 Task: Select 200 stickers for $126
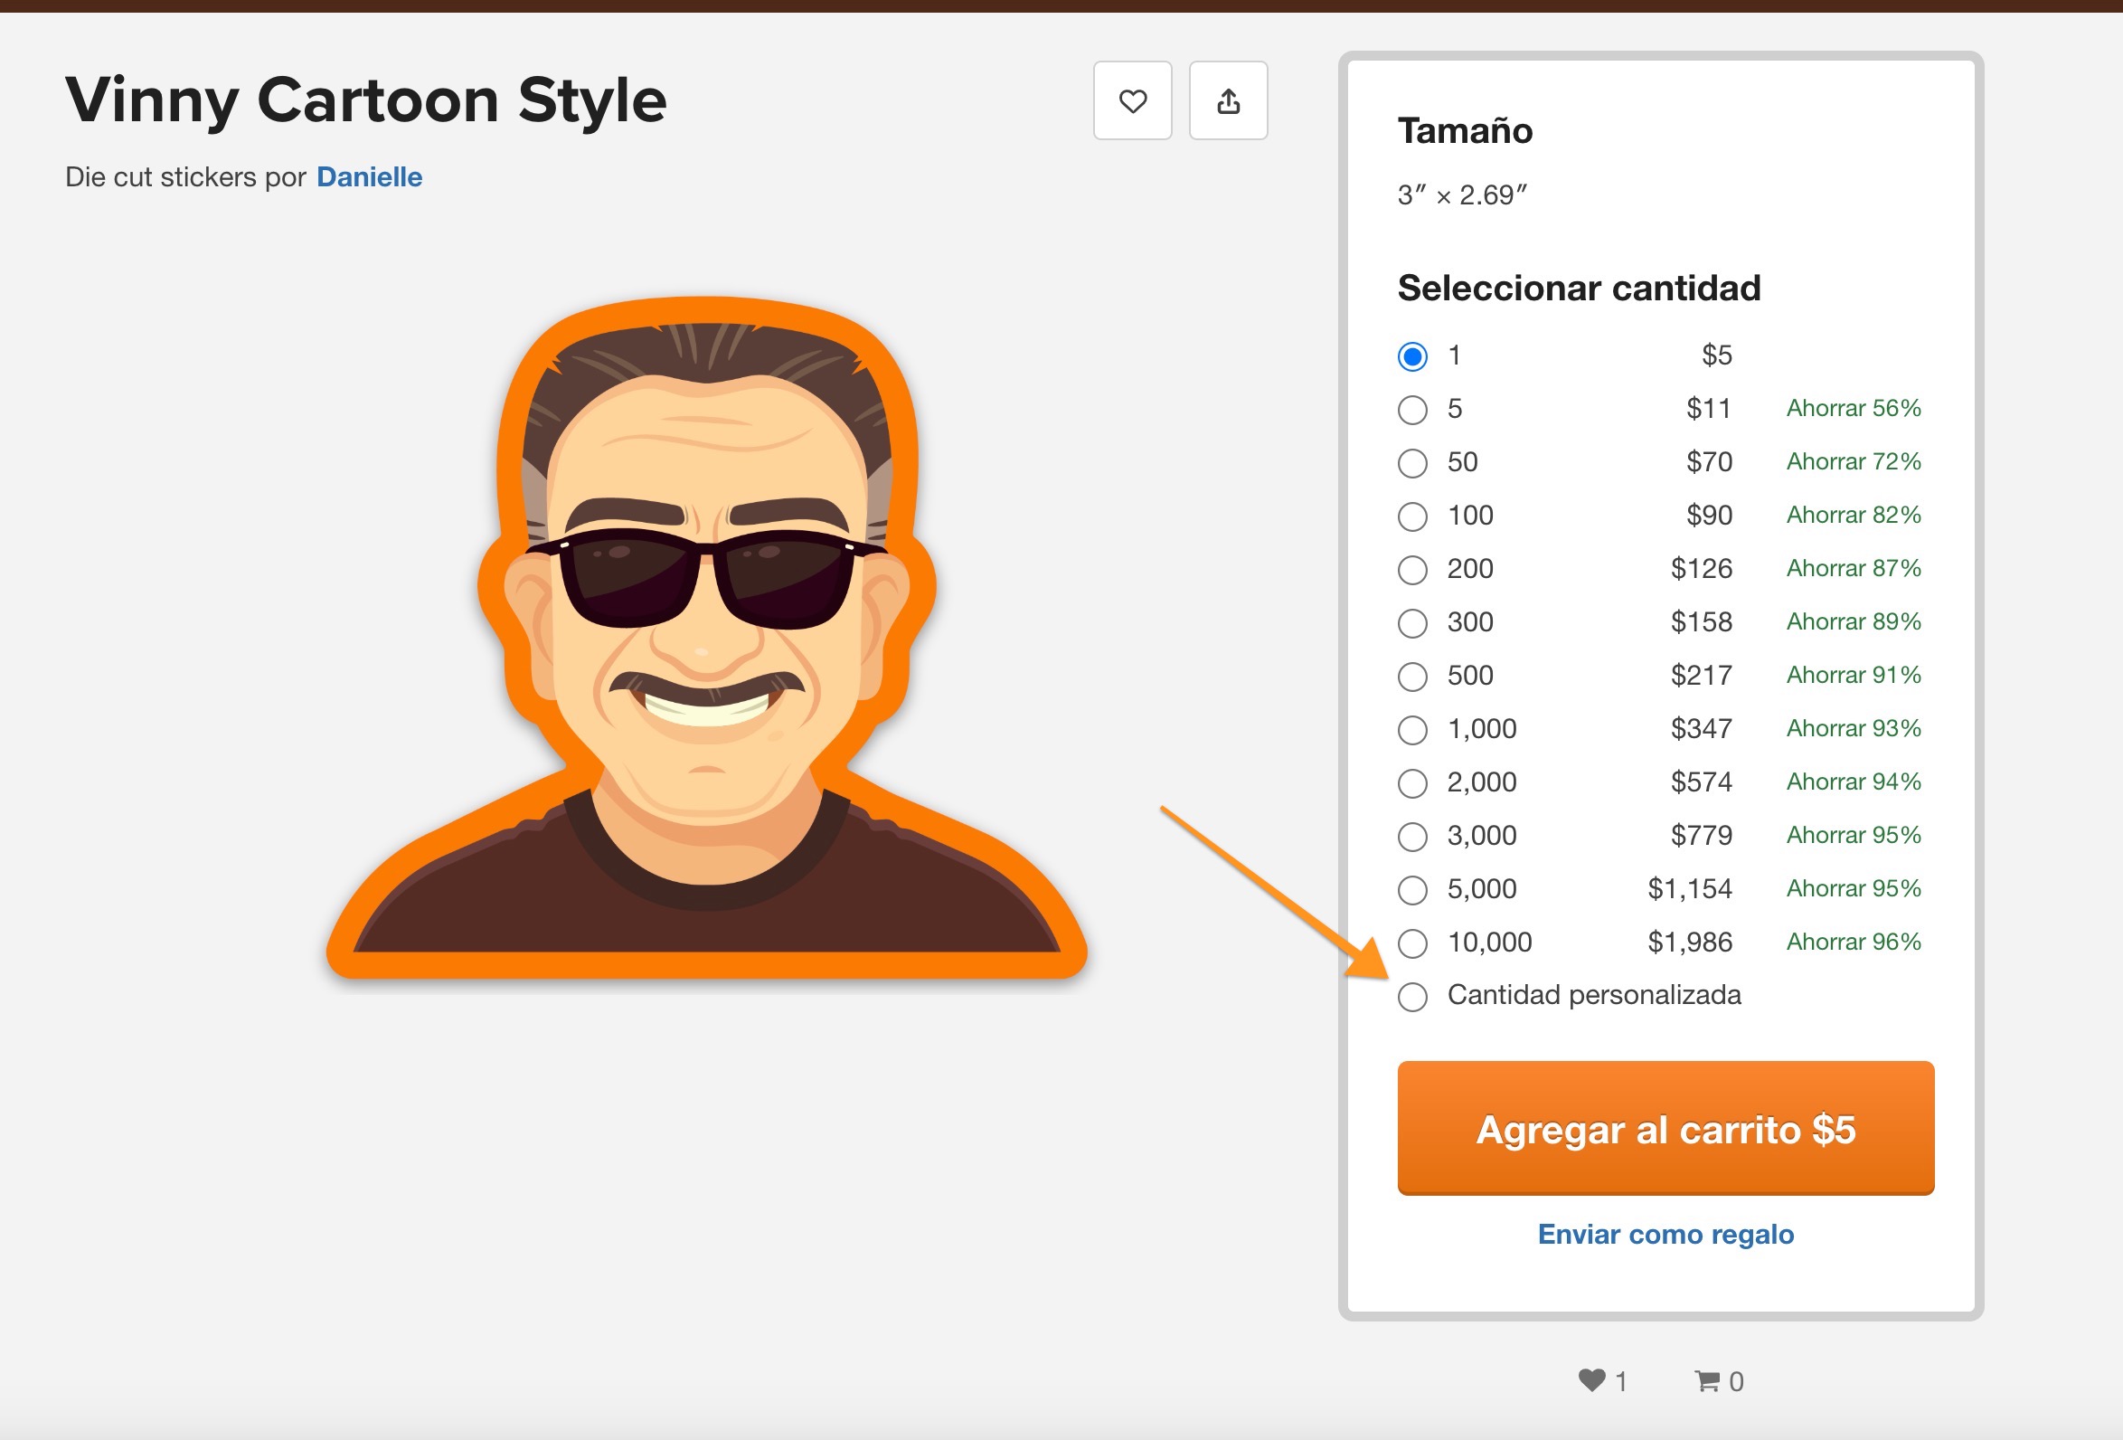click(x=1411, y=568)
